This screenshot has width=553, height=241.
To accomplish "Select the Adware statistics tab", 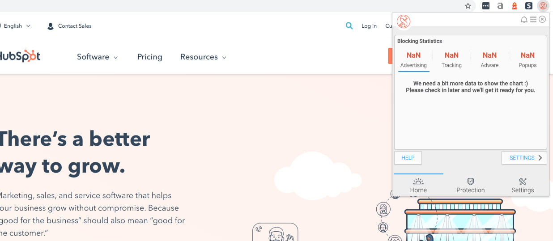I will coord(489,60).
